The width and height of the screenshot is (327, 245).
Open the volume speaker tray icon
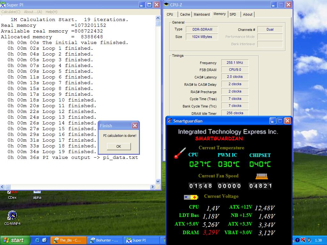tap(309, 240)
